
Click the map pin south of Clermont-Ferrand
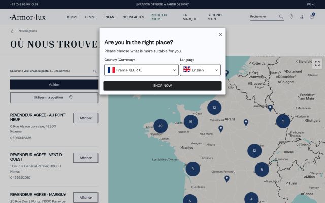pyautogui.click(x=227, y=179)
